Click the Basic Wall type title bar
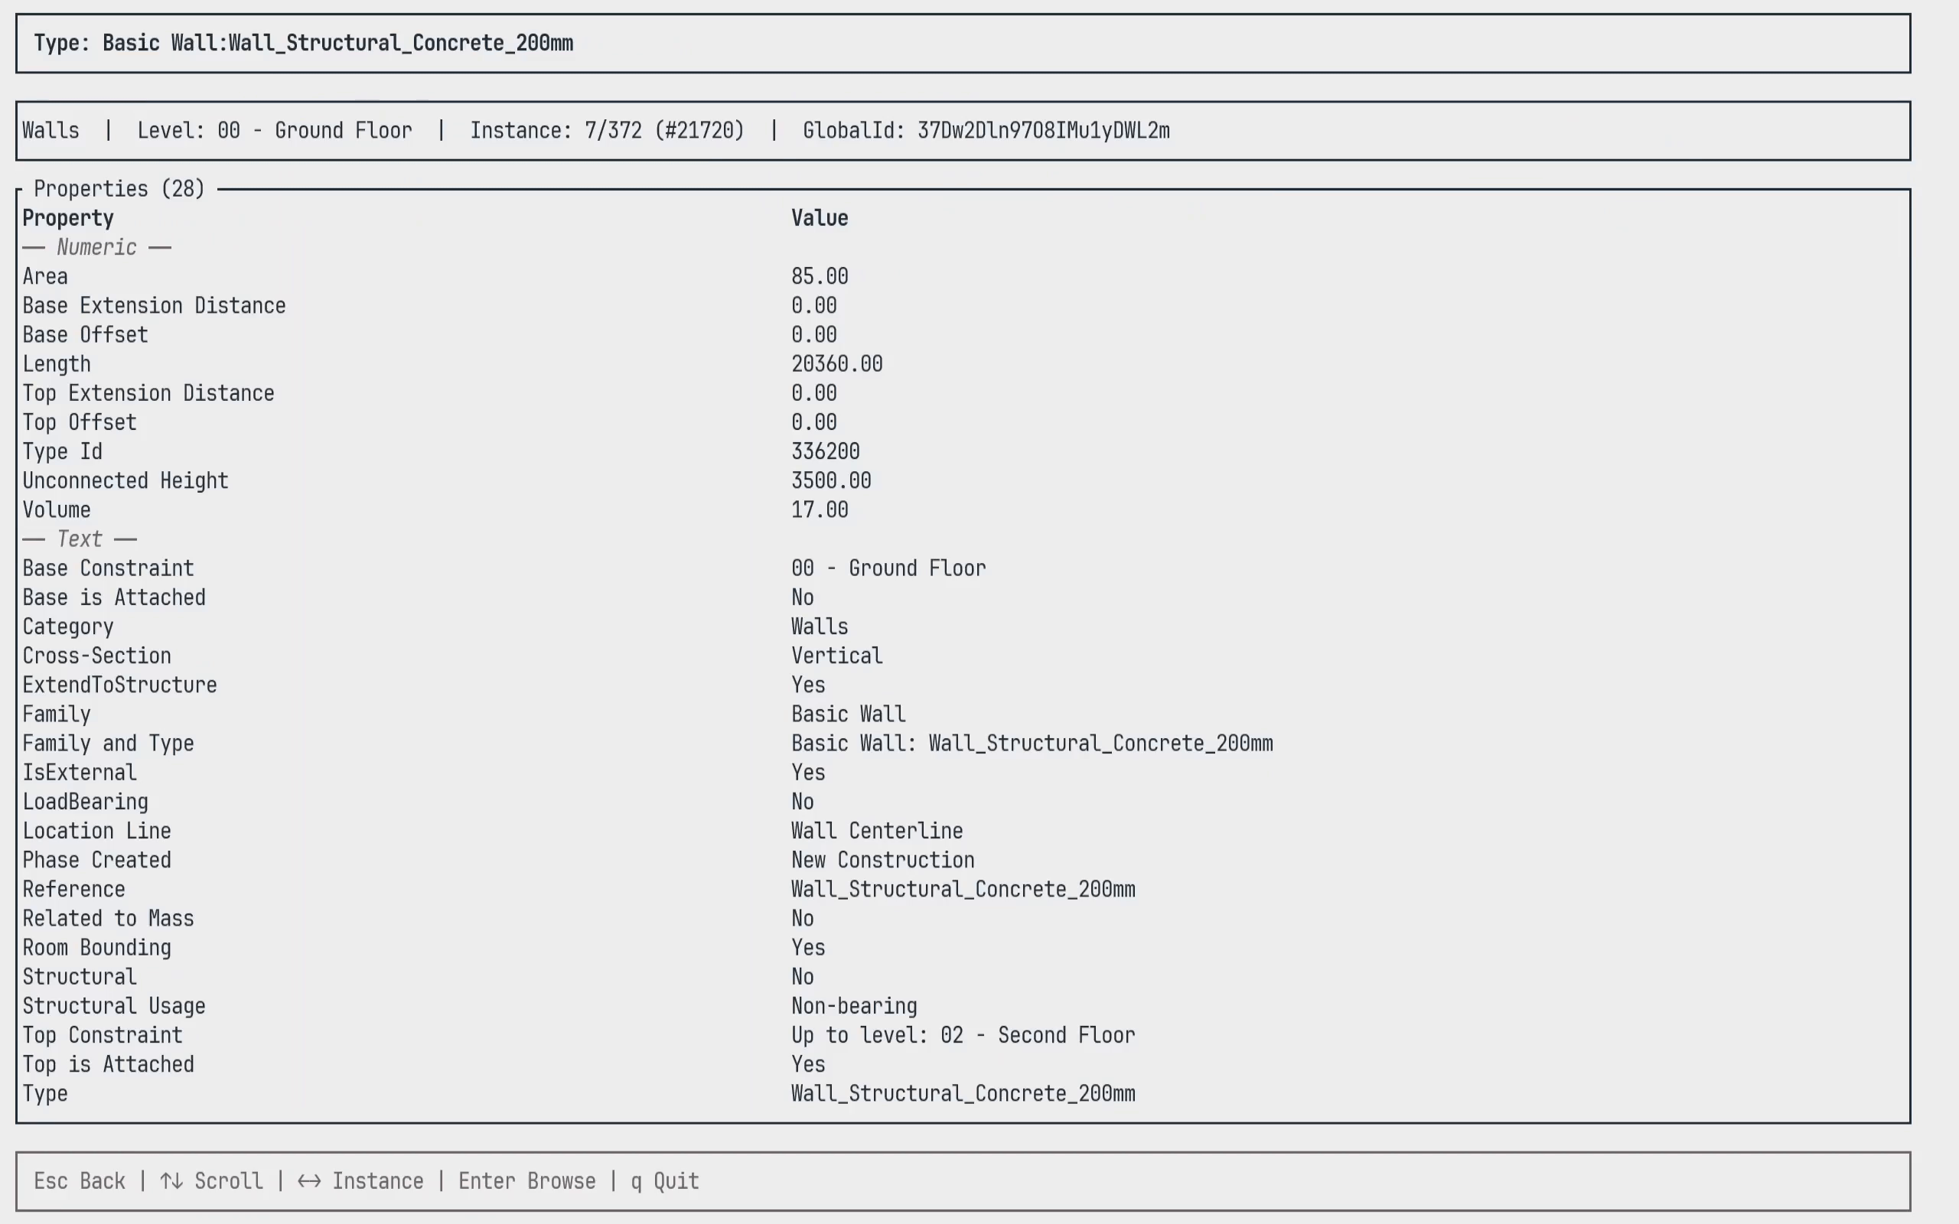This screenshot has width=1959, height=1224. (x=305, y=43)
